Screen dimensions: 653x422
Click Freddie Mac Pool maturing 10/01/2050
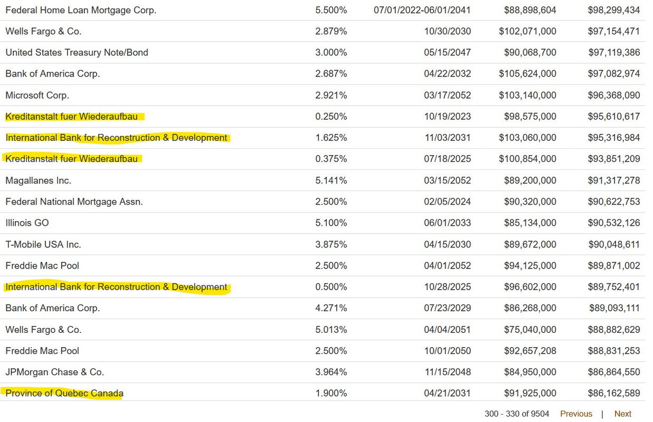(x=42, y=351)
